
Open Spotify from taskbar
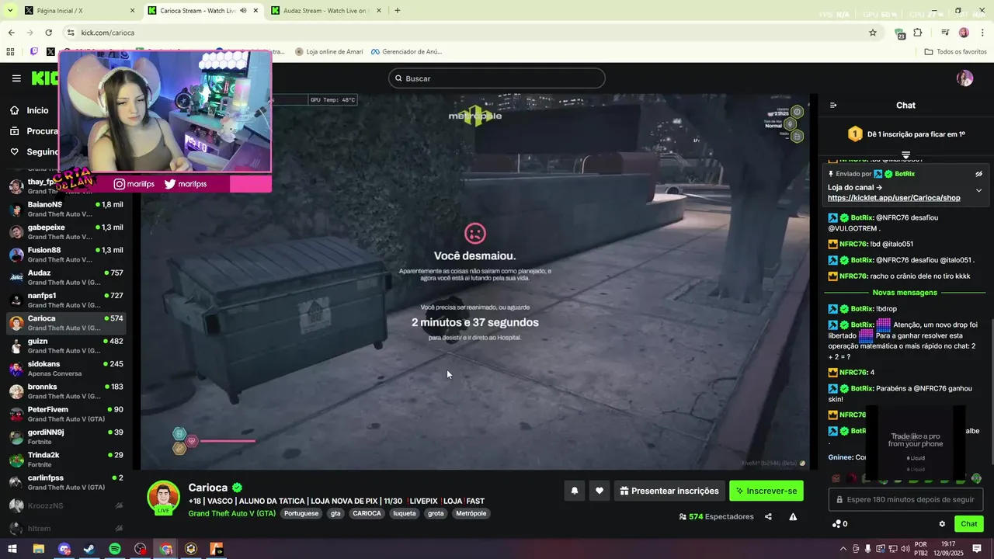(115, 549)
